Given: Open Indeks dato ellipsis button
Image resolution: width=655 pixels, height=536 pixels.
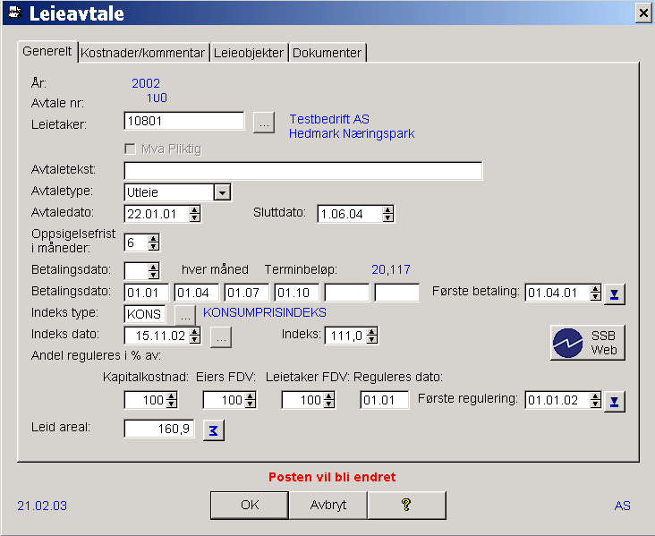Looking at the screenshot, I should click(x=221, y=336).
